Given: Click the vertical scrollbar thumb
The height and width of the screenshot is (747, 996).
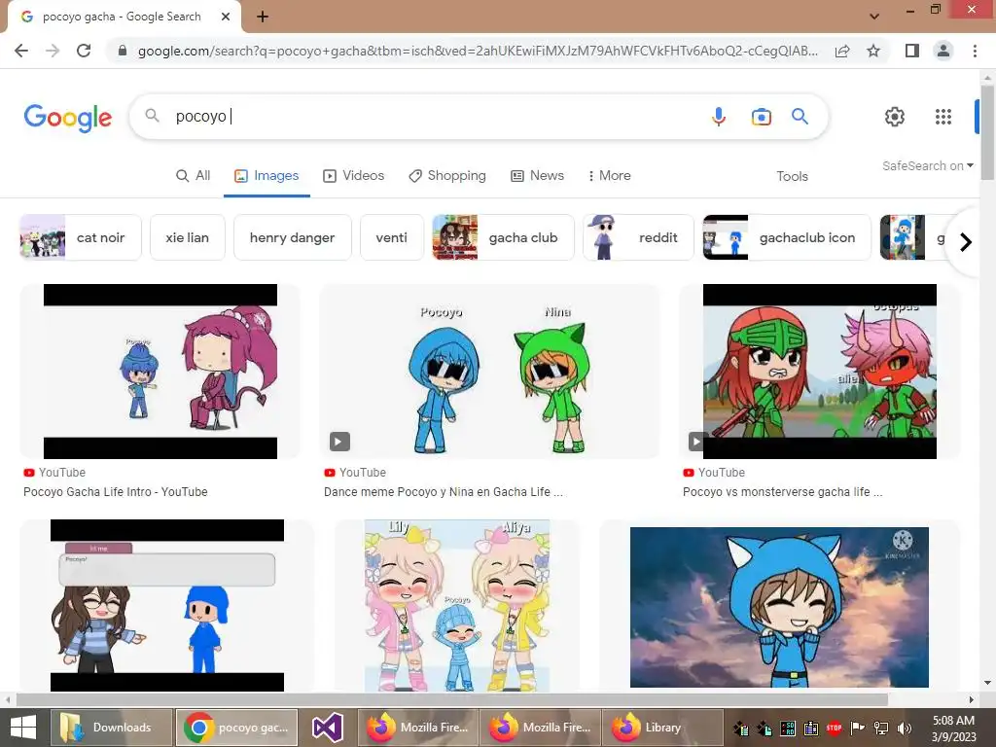Looking at the screenshot, I should pyautogui.click(x=987, y=130).
